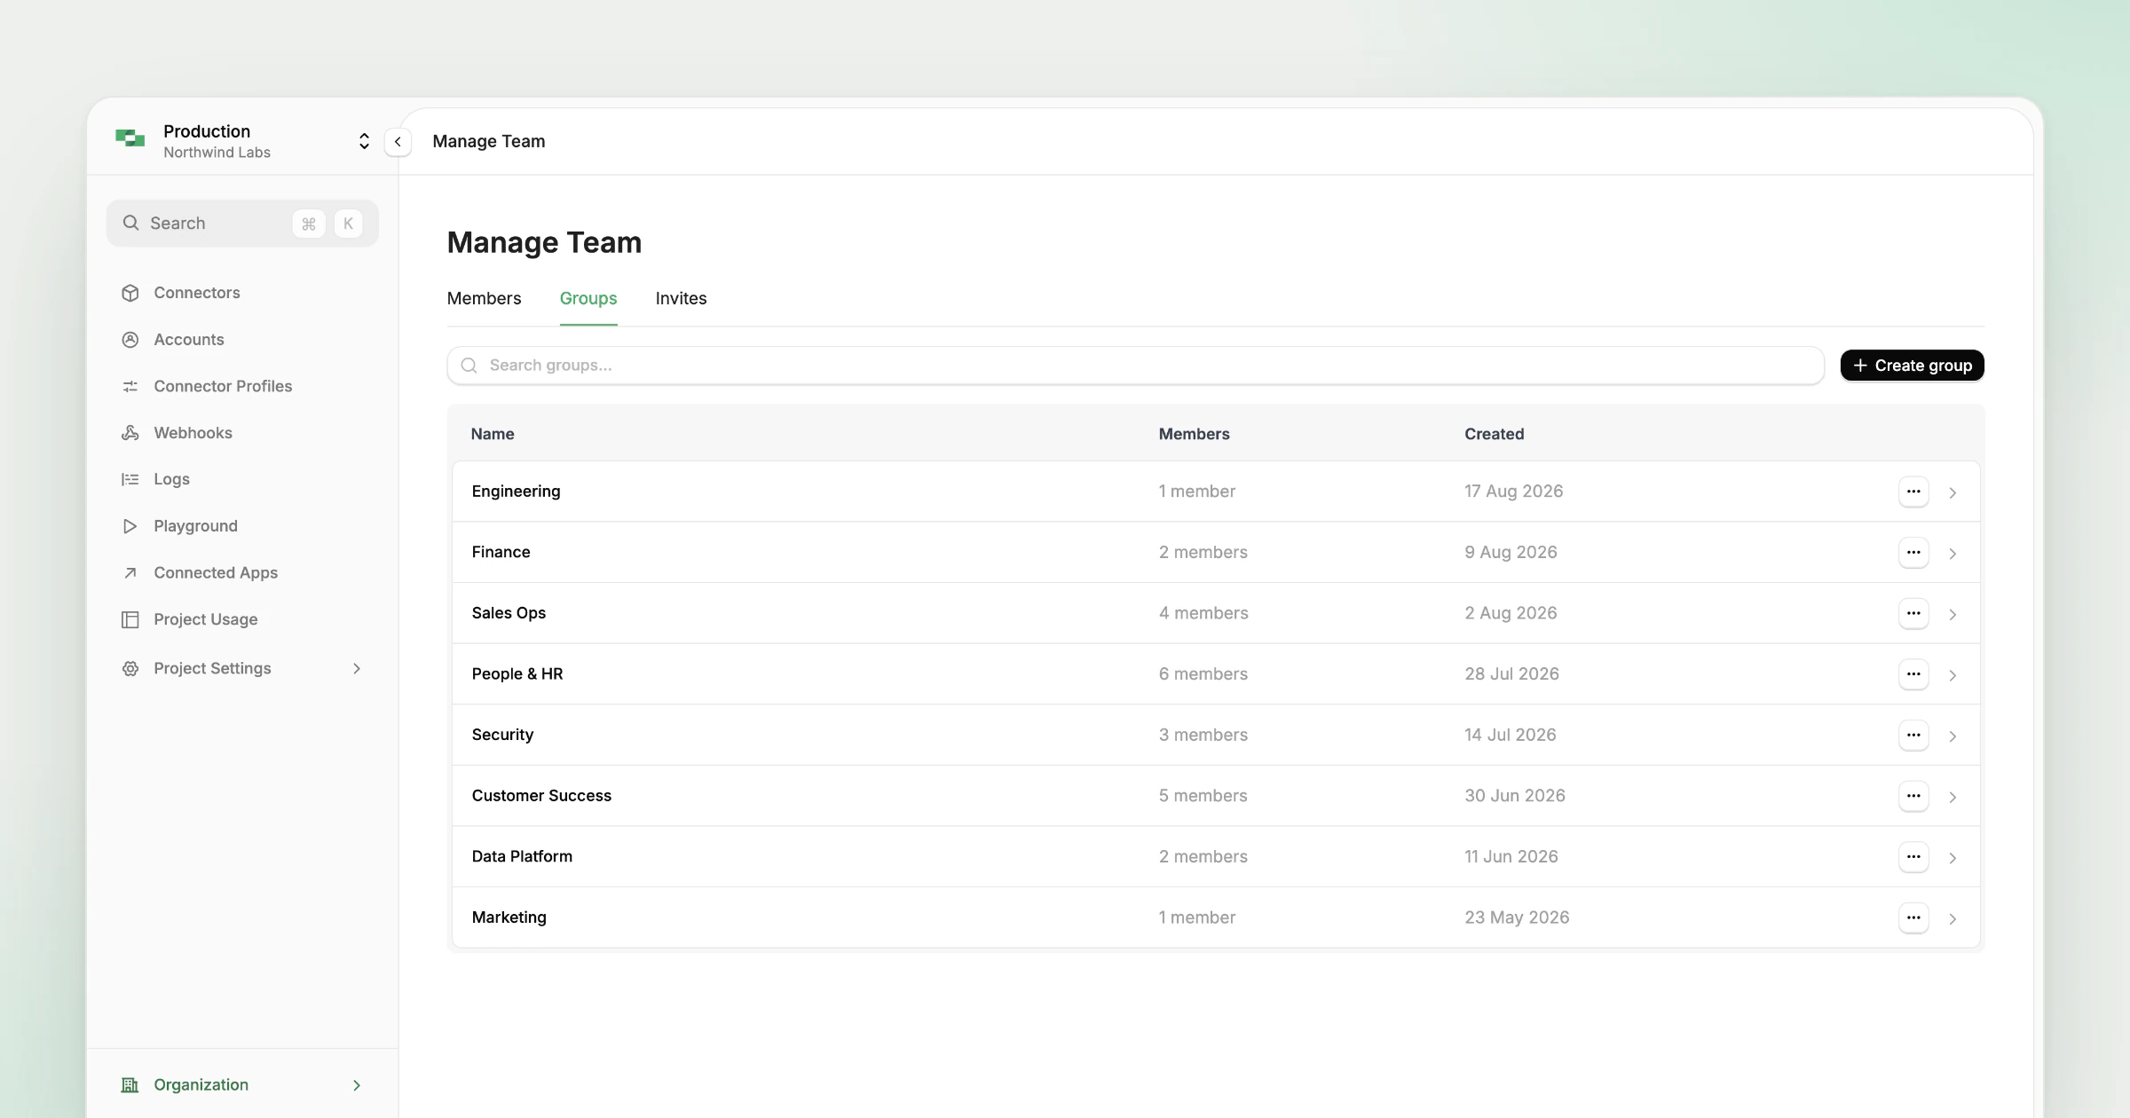
Task: Click the Customer Success group name
Action: [x=541, y=796]
